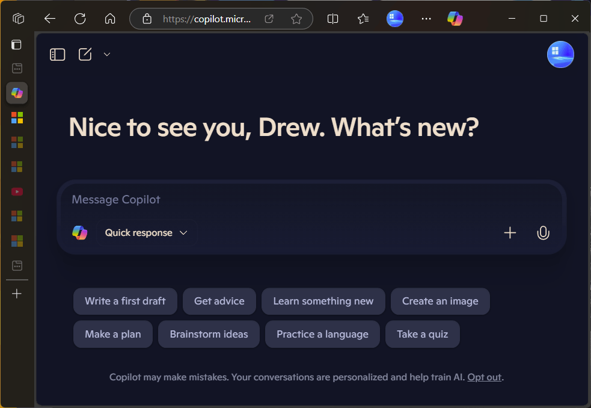Select Practice a language suggestion
Viewport: 591px width, 408px height.
click(x=323, y=335)
